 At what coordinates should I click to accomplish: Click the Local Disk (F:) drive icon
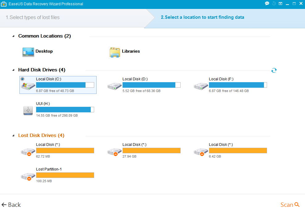click(x=201, y=86)
